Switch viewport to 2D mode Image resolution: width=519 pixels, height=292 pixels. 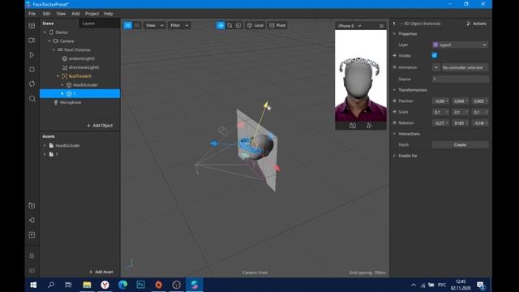[x=137, y=25]
